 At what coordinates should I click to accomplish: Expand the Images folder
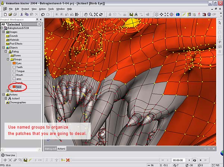[x=3, y=32]
